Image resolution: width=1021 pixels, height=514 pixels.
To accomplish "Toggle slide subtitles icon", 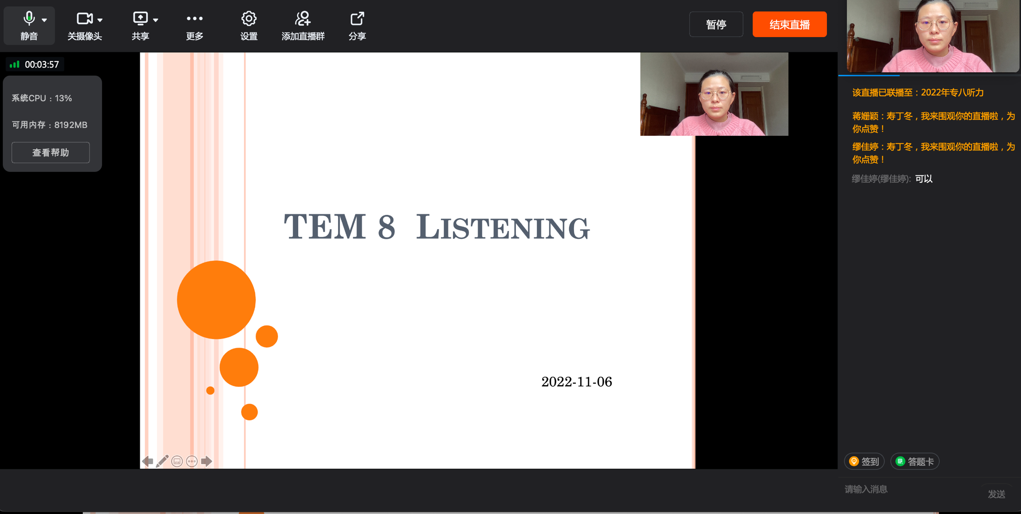I will tap(177, 461).
